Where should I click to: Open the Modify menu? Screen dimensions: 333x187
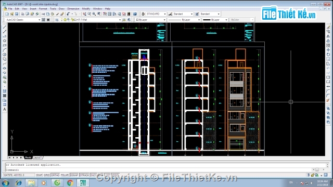pos(86,9)
